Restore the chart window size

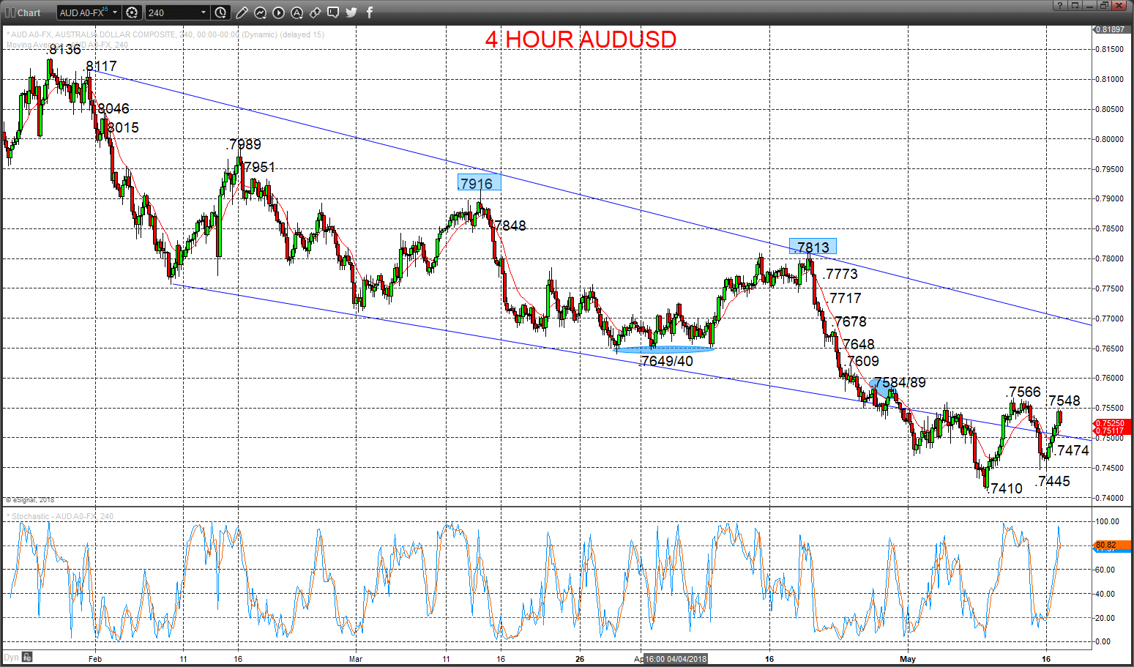pyautogui.click(x=1104, y=5)
